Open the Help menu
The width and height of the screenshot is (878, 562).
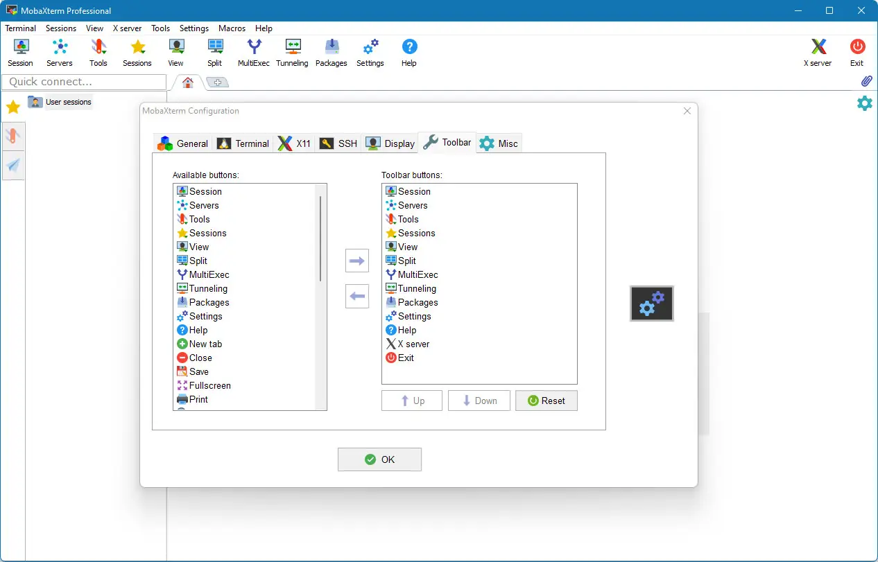pos(264,28)
